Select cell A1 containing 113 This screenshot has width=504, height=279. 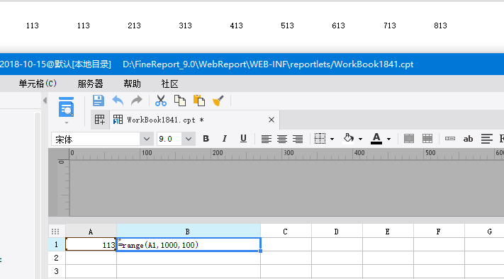(91, 244)
